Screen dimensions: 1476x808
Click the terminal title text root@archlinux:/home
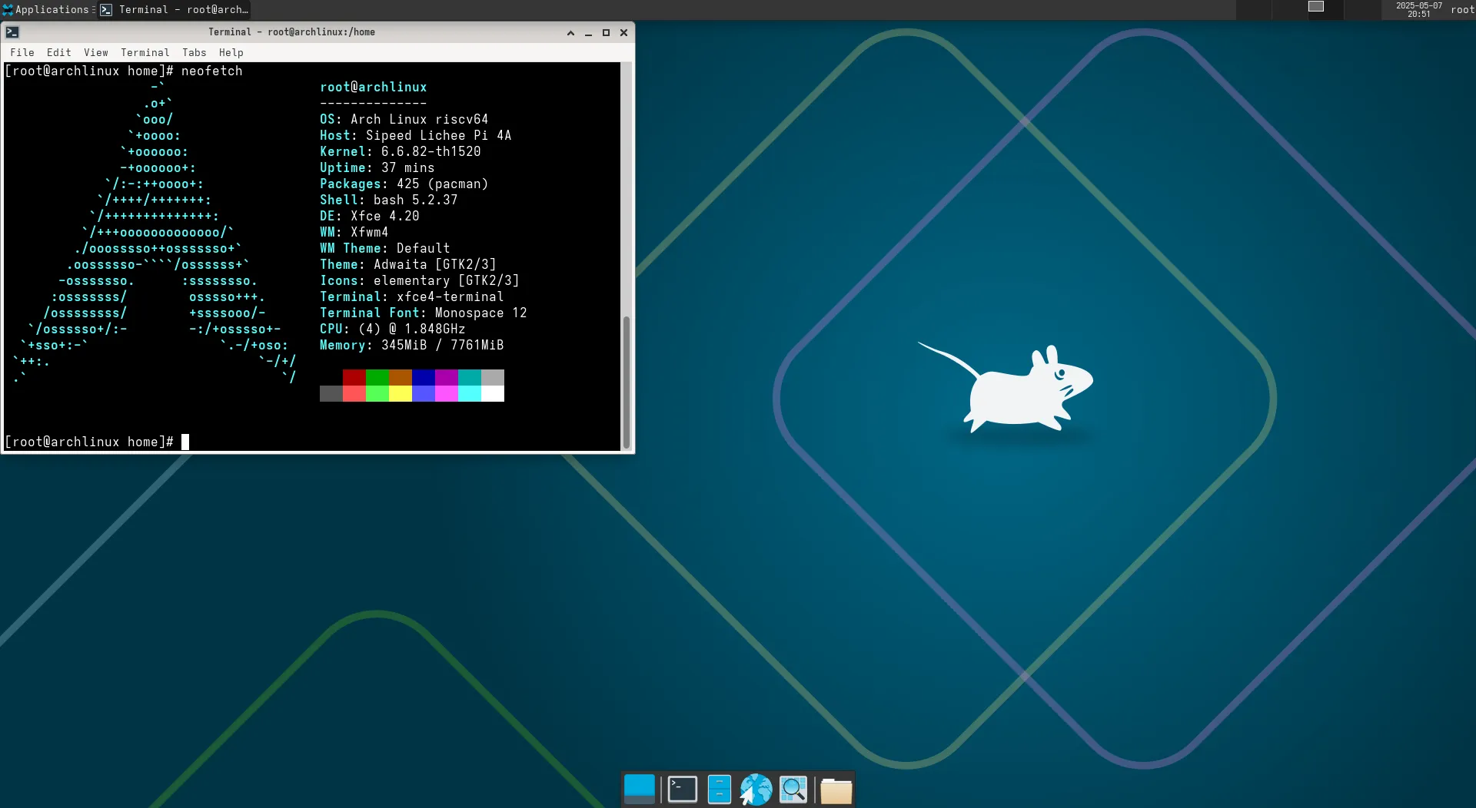tap(321, 32)
